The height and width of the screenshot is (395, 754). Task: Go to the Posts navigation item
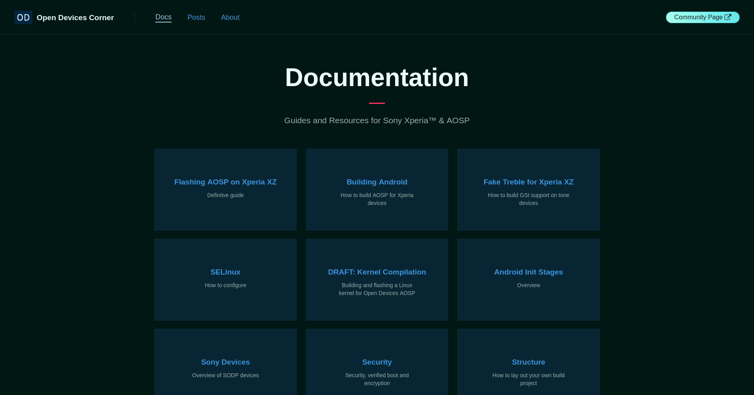tap(196, 17)
